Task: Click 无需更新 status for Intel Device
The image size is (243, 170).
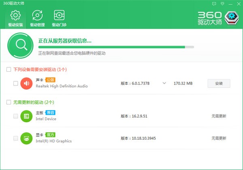Action: (x=219, y=116)
